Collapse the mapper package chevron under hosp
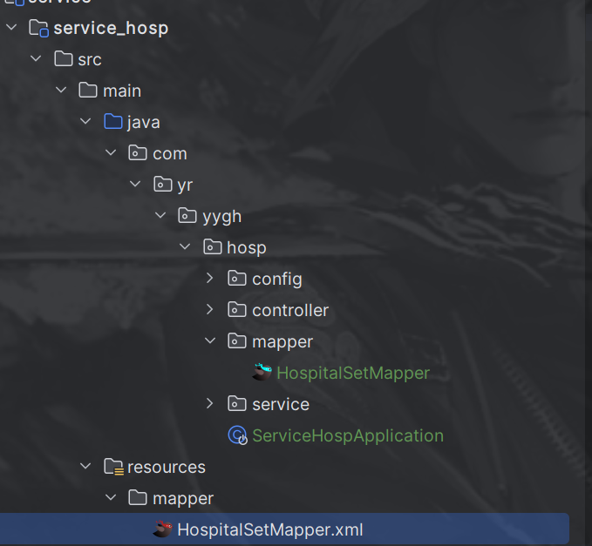592x546 pixels. (210, 340)
